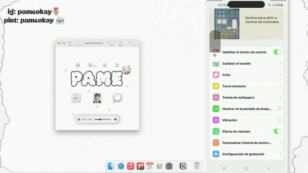Screen dimensions: 308x173
Task: Disable the Efecto de volumen switch
Action: (x=278, y=131)
